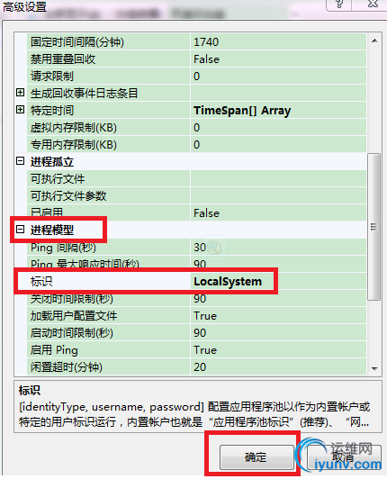Click False value of 已启用
387x479 pixels.
278,212
